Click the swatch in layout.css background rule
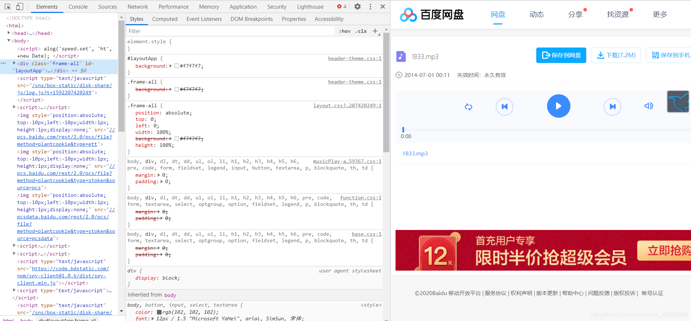The image size is (691, 321). point(177,139)
